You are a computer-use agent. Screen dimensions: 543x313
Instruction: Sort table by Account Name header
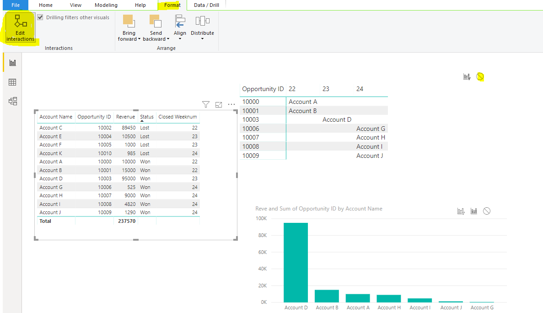click(x=56, y=117)
